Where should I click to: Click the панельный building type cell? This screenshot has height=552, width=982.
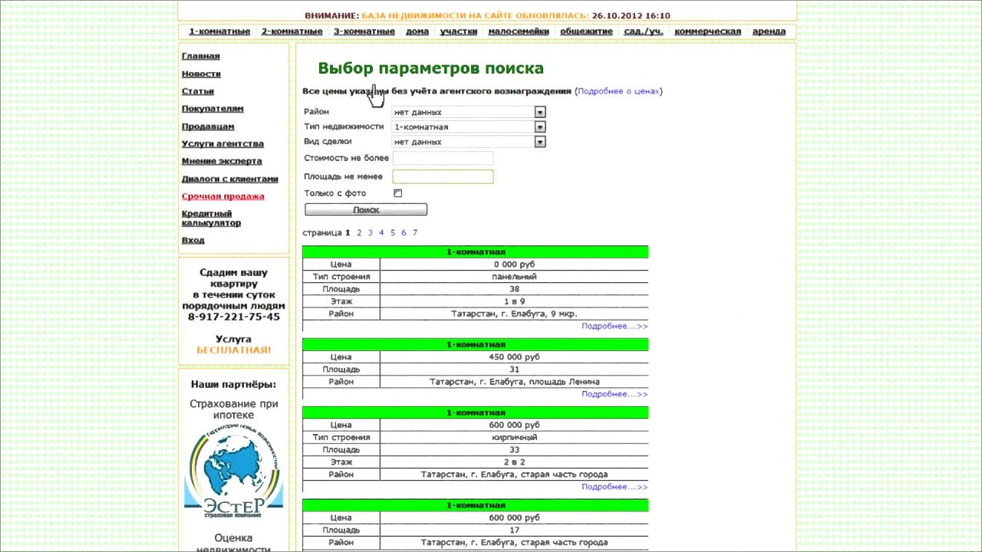coord(514,276)
